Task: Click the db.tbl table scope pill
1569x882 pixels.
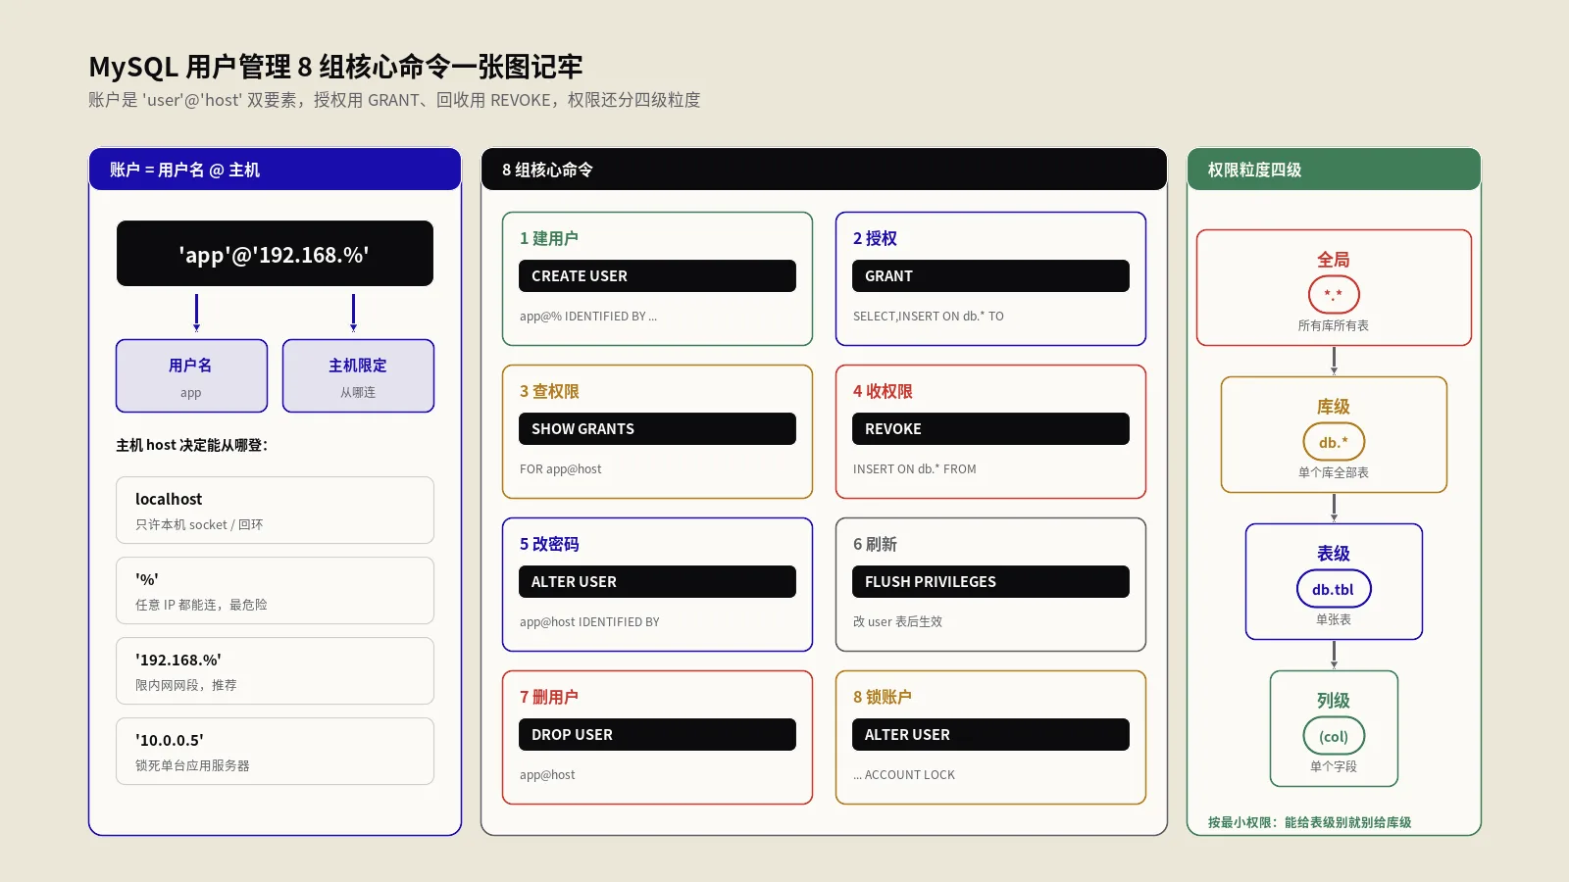Action: tap(1334, 589)
